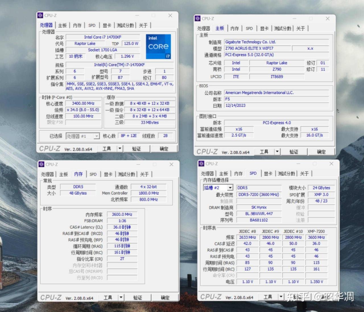
Task: Click the 内存频率 value "3600.0 MHz"
Action: 122,214
